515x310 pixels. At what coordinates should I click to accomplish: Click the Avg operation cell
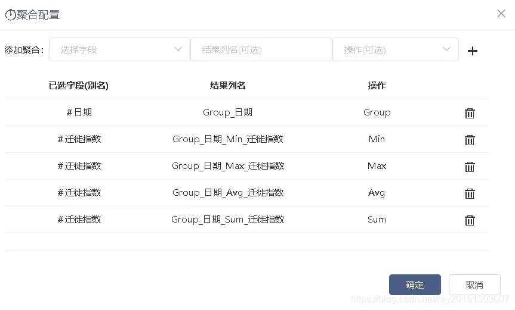point(377,193)
